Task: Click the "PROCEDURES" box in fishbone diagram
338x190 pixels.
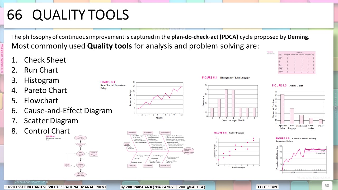Action: [x=165, y=133]
